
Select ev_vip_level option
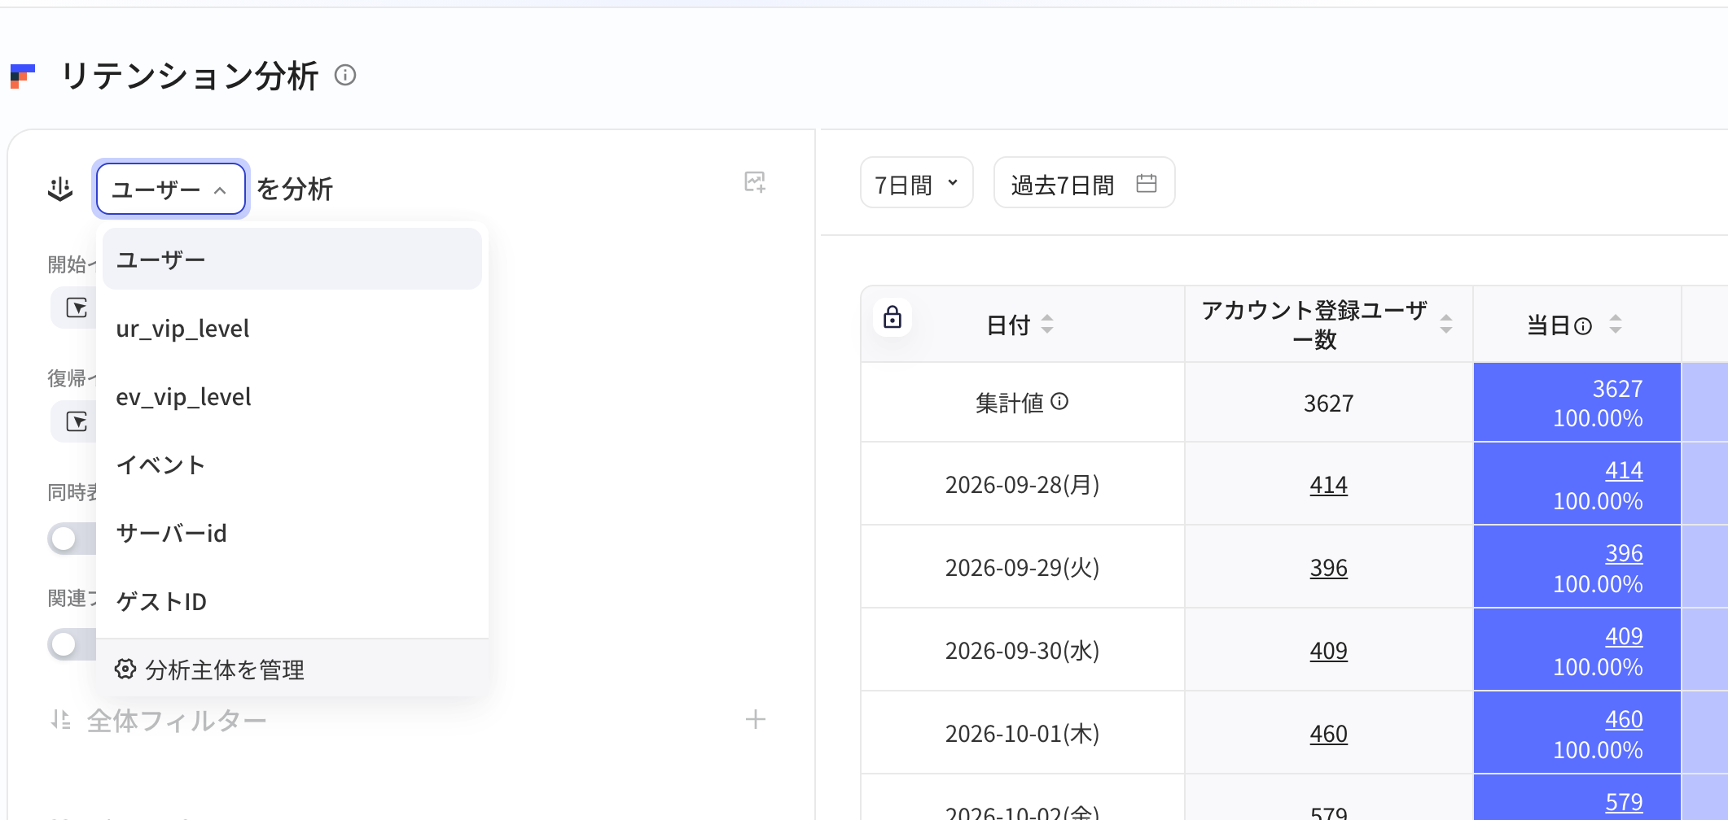coord(292,396)
